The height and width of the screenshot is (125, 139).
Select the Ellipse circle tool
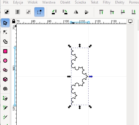5,61
